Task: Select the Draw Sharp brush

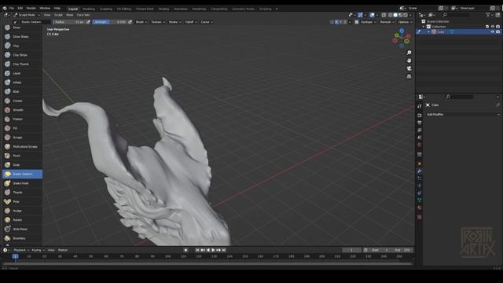Action: 22,37
